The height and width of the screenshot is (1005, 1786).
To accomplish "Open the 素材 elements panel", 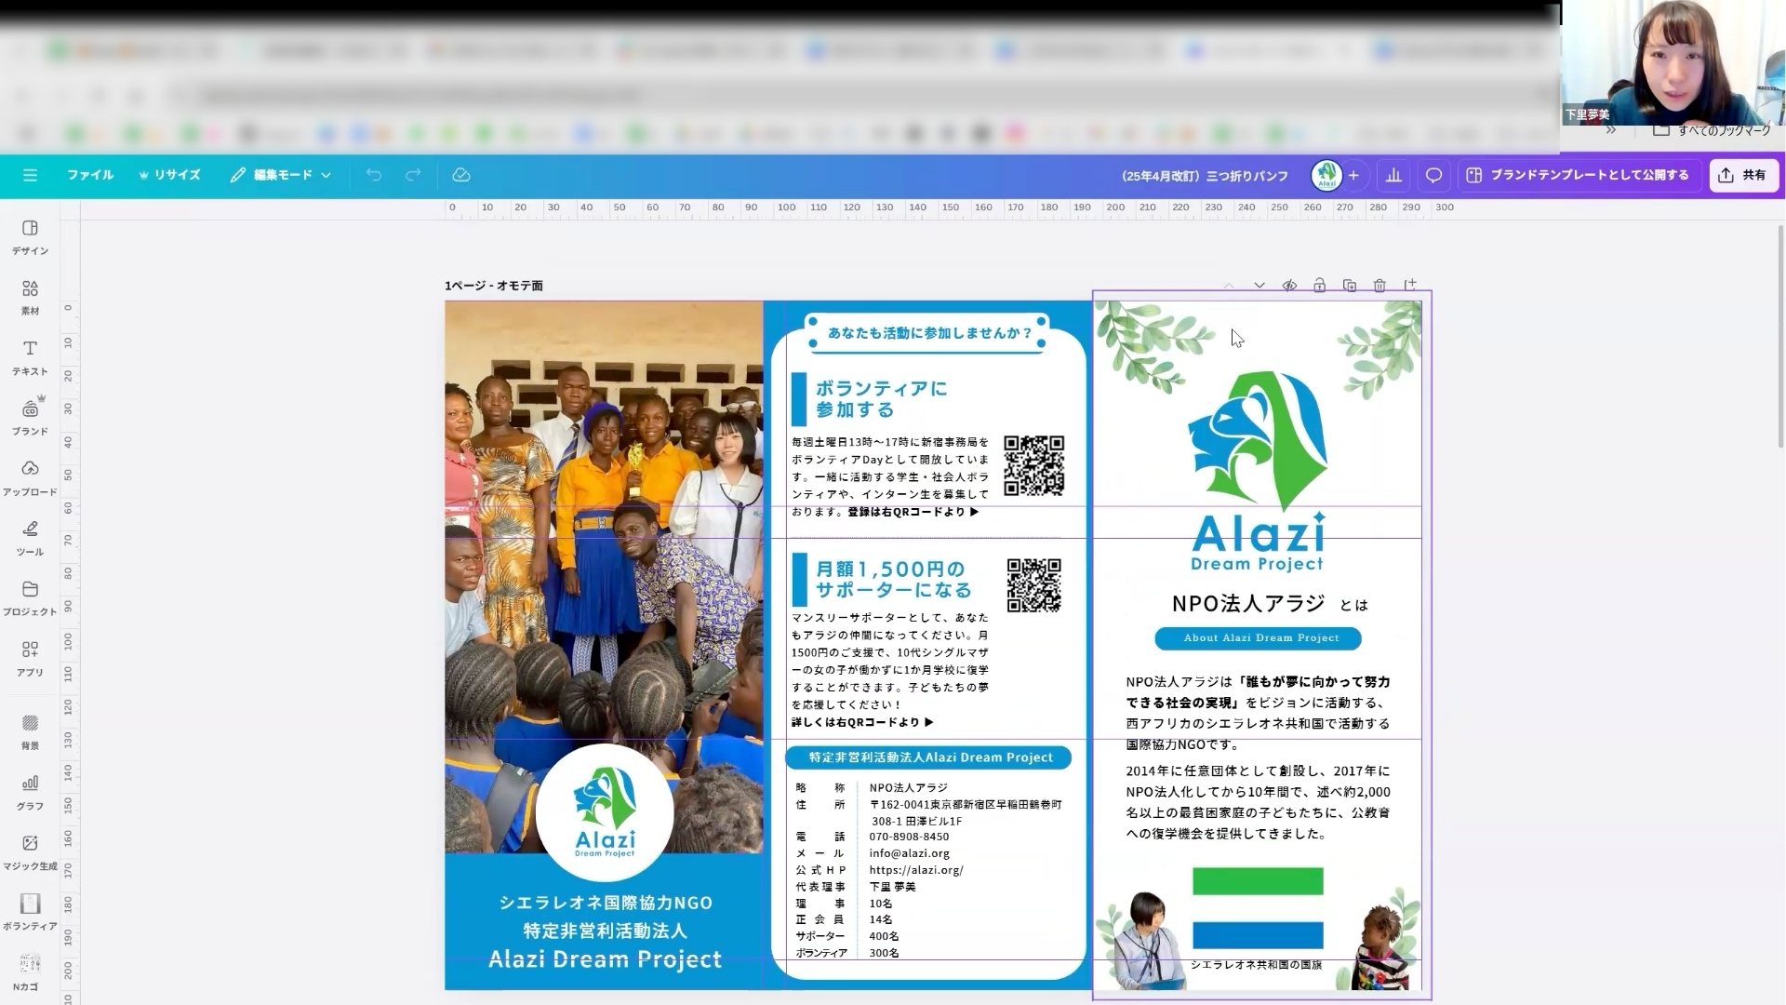I will click(x=30, y=298).
